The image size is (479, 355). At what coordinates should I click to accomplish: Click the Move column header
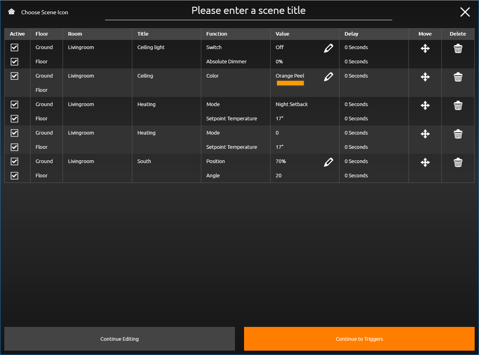(x=425, y=34)
